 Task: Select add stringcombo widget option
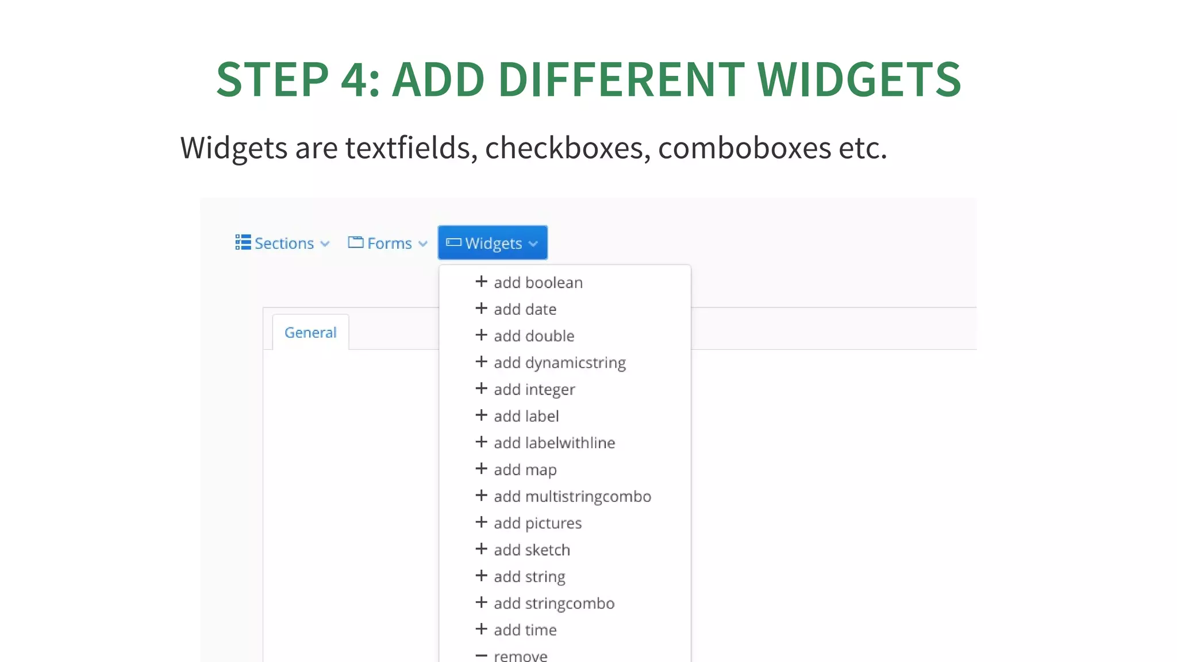564,603
